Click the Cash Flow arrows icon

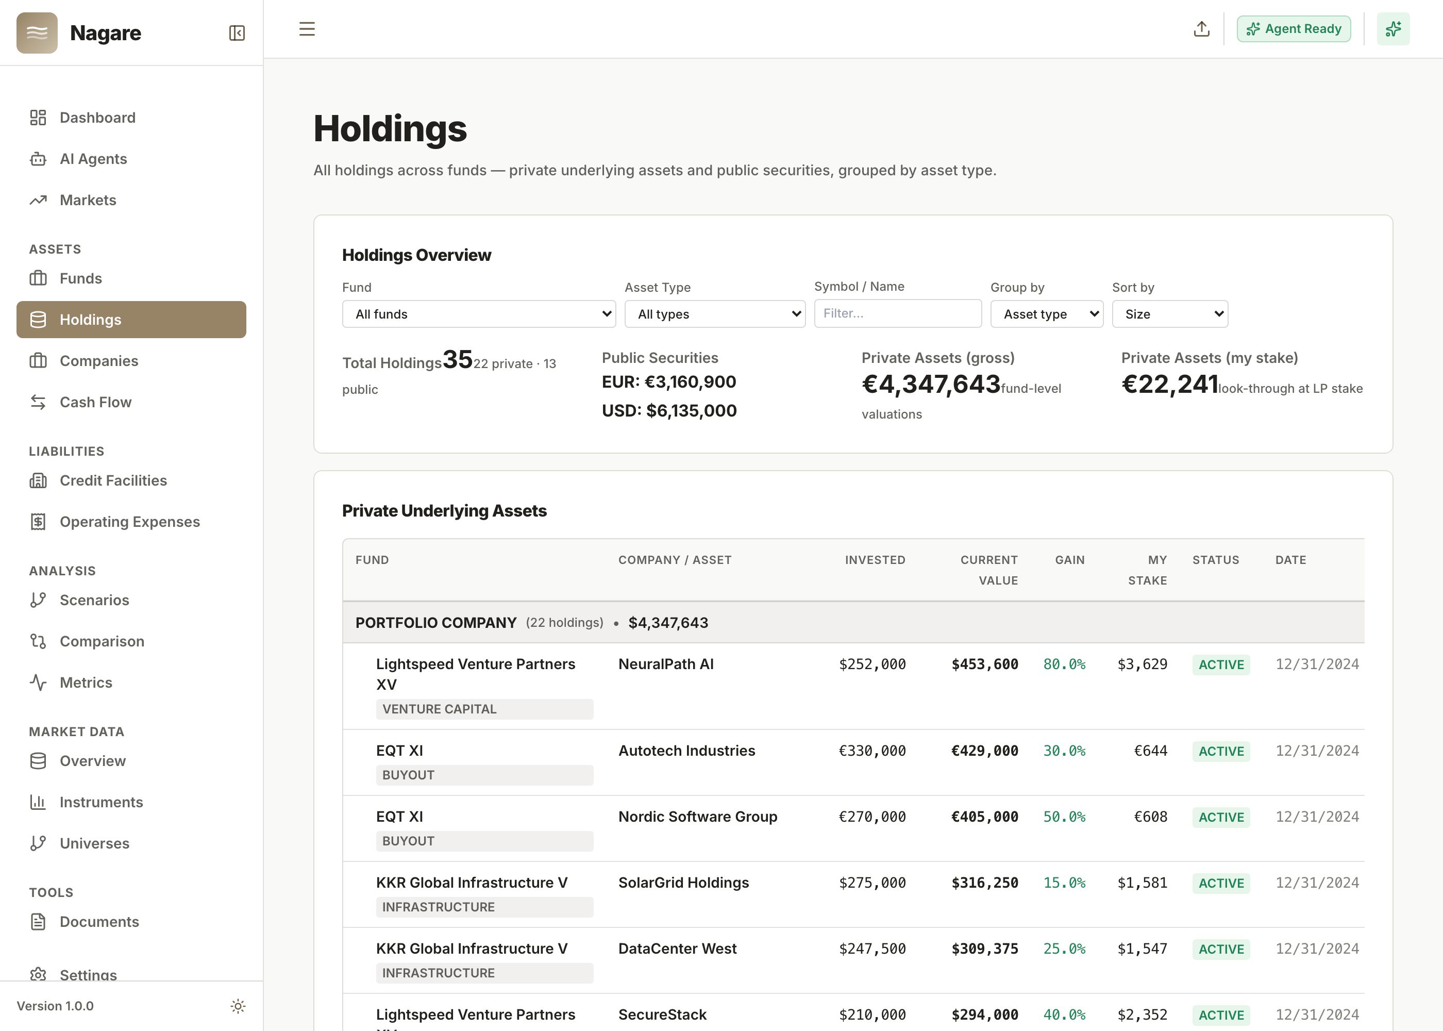pyautogui.click(x=38, y=402)
